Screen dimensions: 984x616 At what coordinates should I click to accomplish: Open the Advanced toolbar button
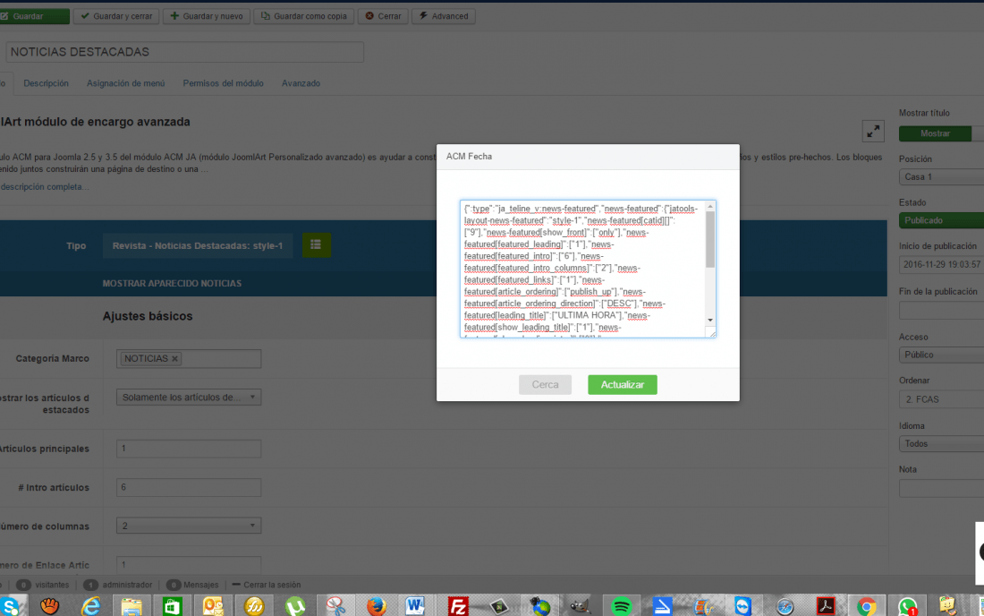[444, 16]
